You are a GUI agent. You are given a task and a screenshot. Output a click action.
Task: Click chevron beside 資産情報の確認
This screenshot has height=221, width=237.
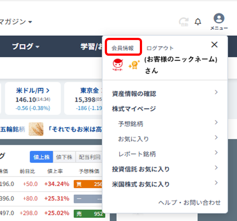(216, 92)
